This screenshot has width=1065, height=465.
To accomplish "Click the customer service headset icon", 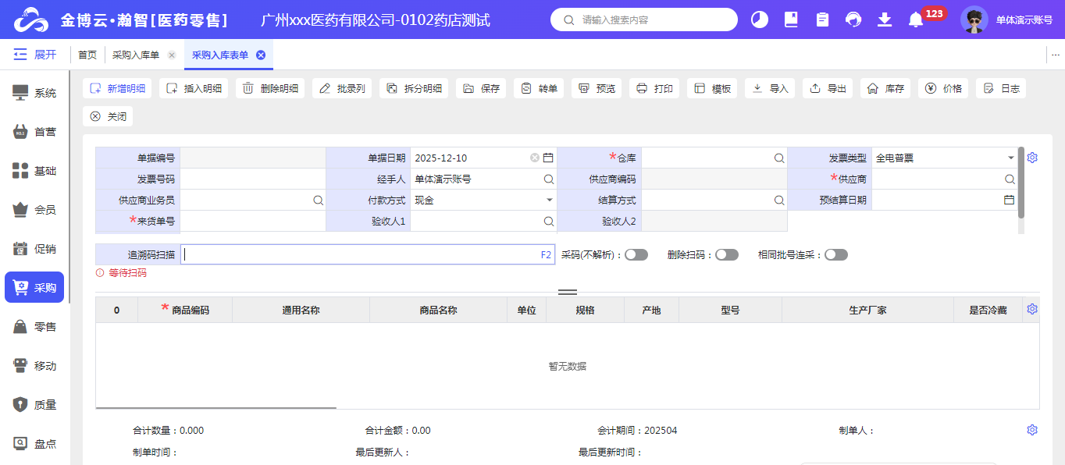I will point(853,20).
